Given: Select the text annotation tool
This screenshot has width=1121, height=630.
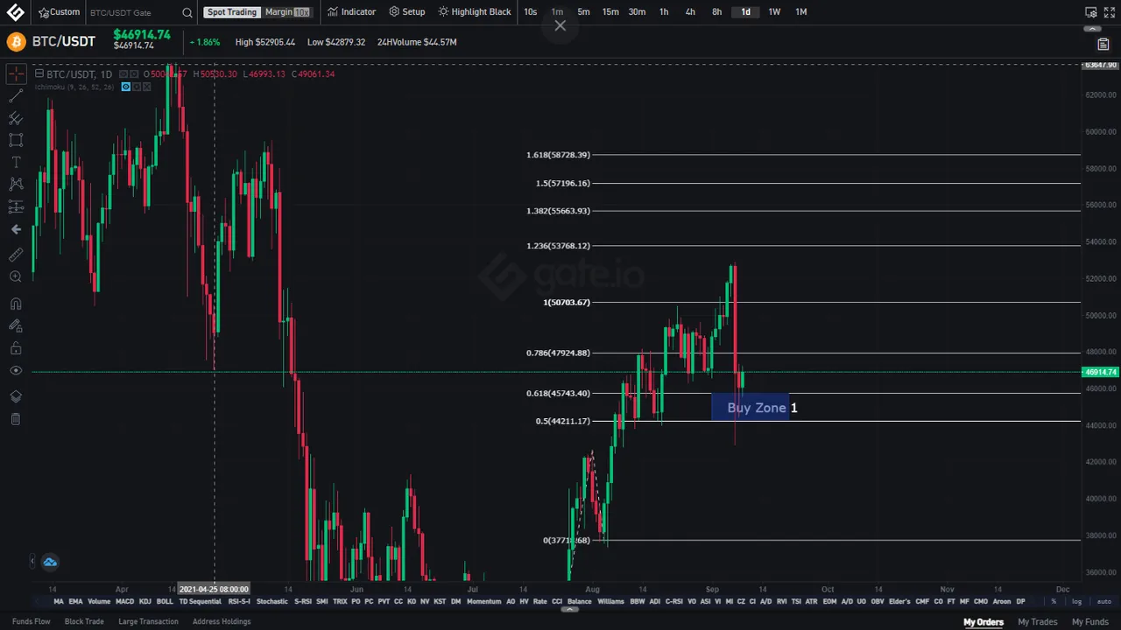Looking at the screenshot, I should coord(16,162).
